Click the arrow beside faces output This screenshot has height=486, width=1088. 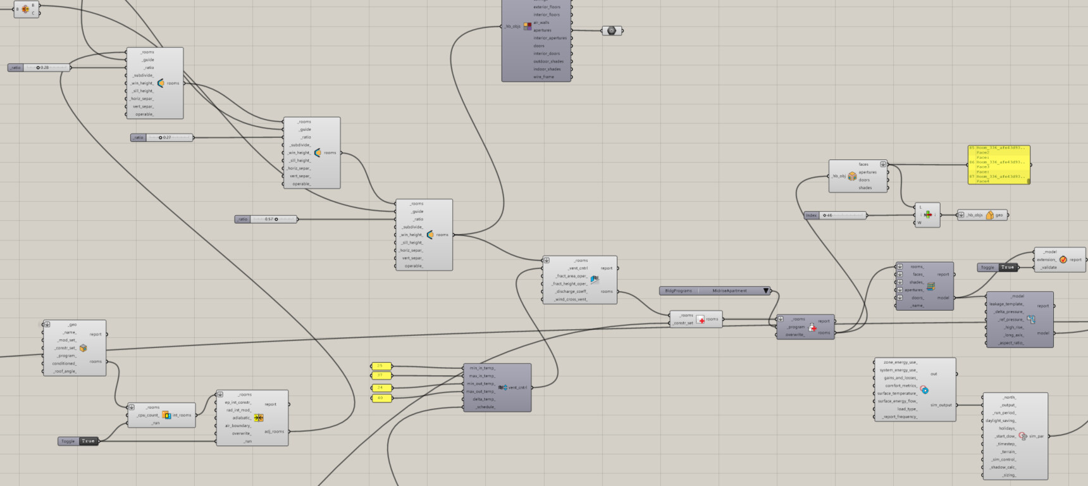(883, 165)
